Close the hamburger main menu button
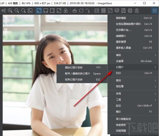The height and width of the screenshot is (136, 159). (x=155, y=10)
